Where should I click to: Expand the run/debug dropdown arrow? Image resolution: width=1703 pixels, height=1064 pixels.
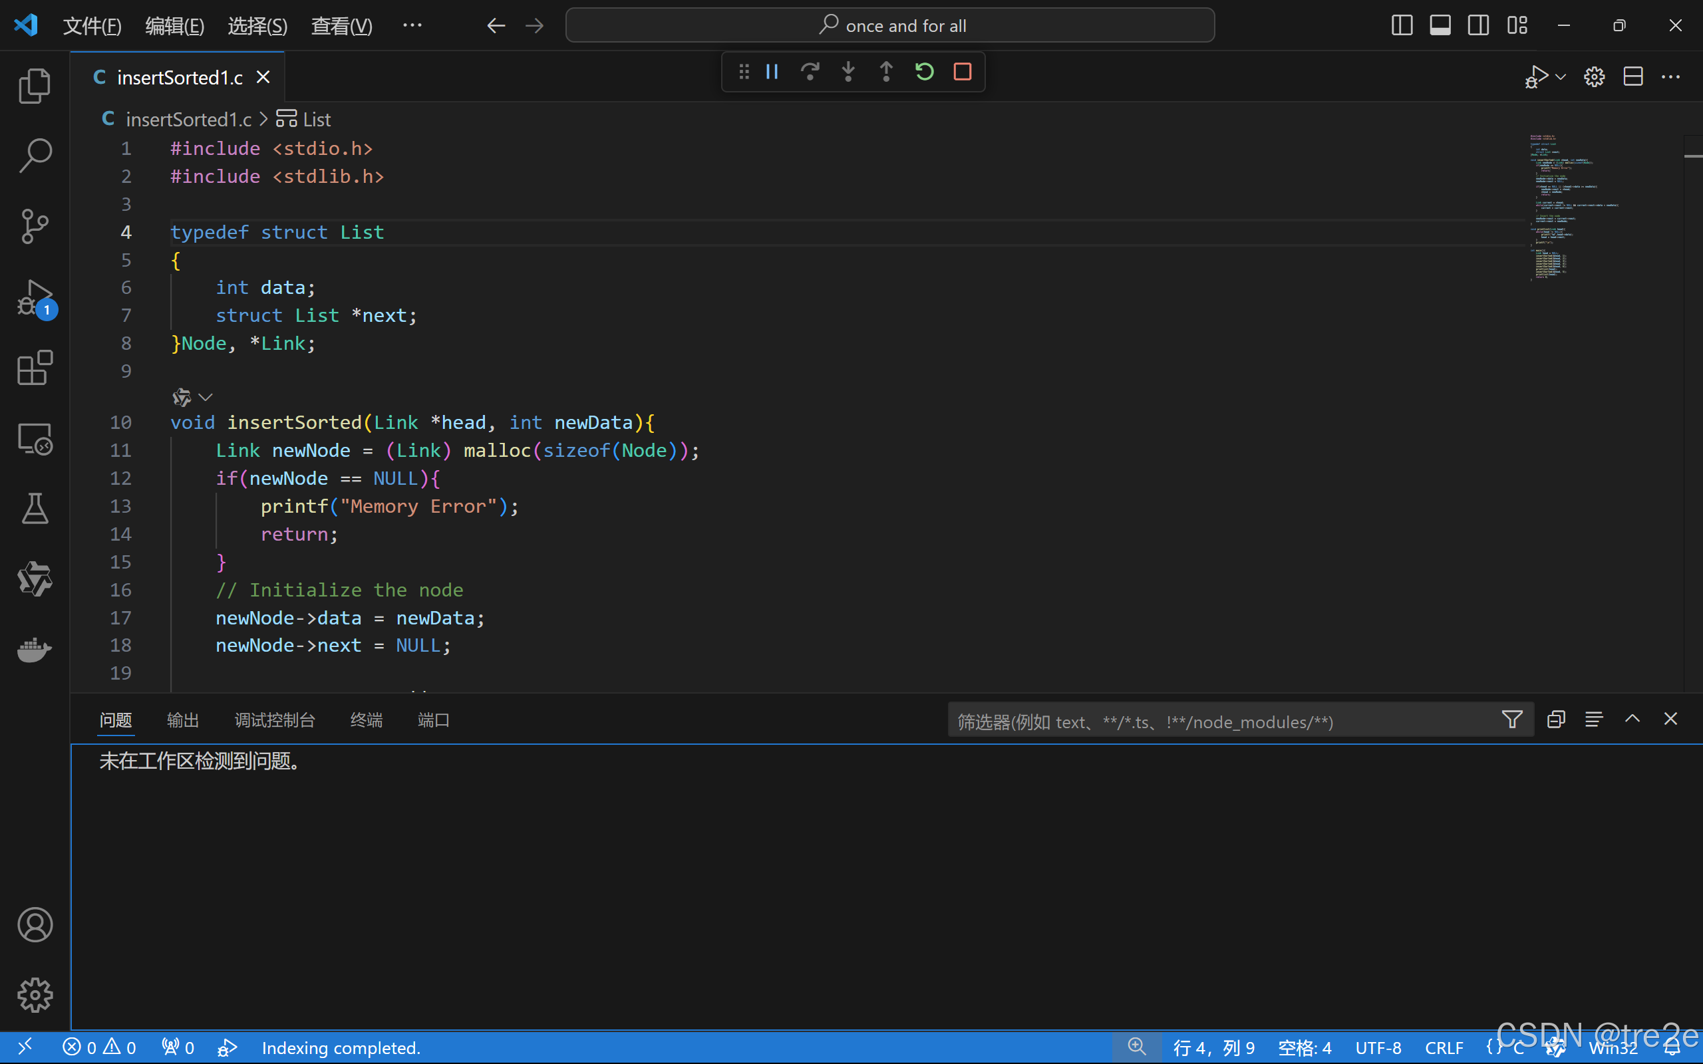click(1561, 76)
